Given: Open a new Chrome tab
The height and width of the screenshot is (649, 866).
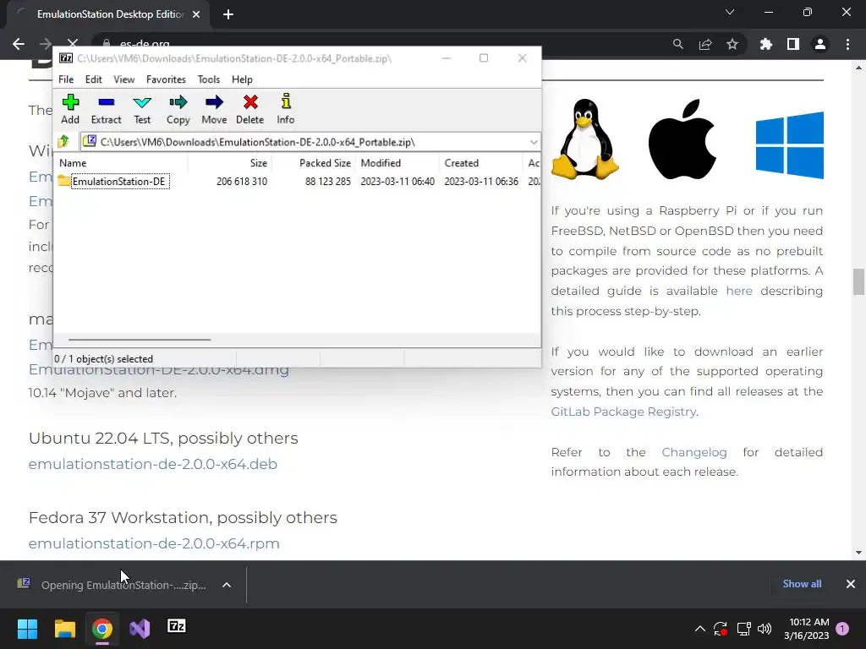Looking at the screenshot, I should point(228,14).
